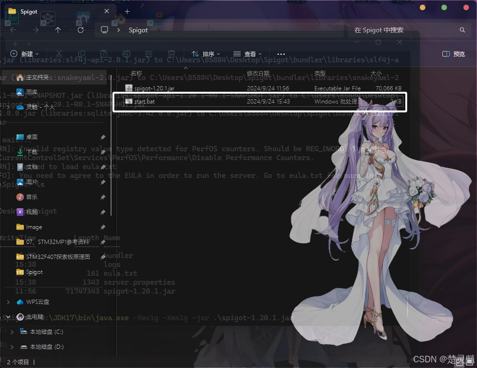Delete the selected file with trash icon
The height and width of the screenshot is (368, 477).
(171, 54)
